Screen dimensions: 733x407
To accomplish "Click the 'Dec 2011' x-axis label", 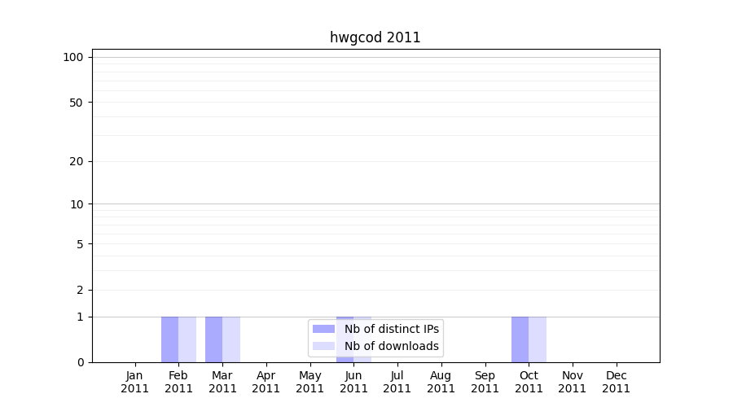I will pyautogui.click(x=616, y=382).
